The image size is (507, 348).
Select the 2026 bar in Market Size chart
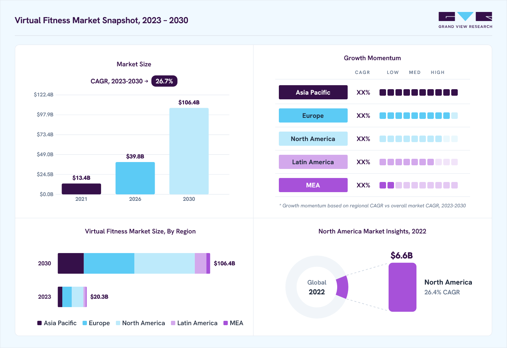pyautogui.click(x=135, y=178)
